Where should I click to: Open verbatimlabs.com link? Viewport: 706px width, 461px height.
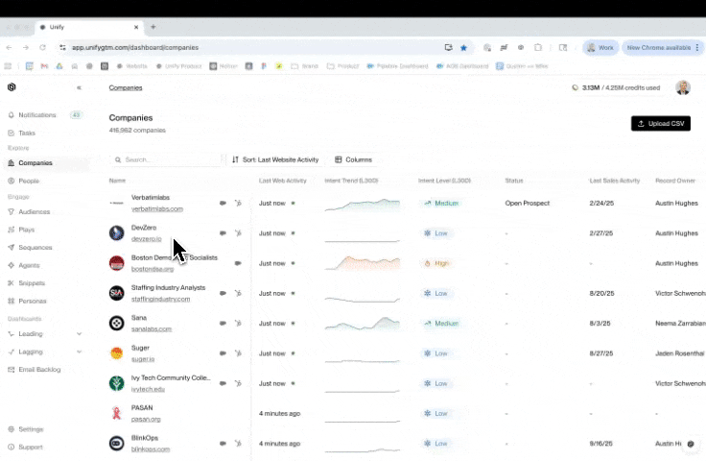(157, 208)
